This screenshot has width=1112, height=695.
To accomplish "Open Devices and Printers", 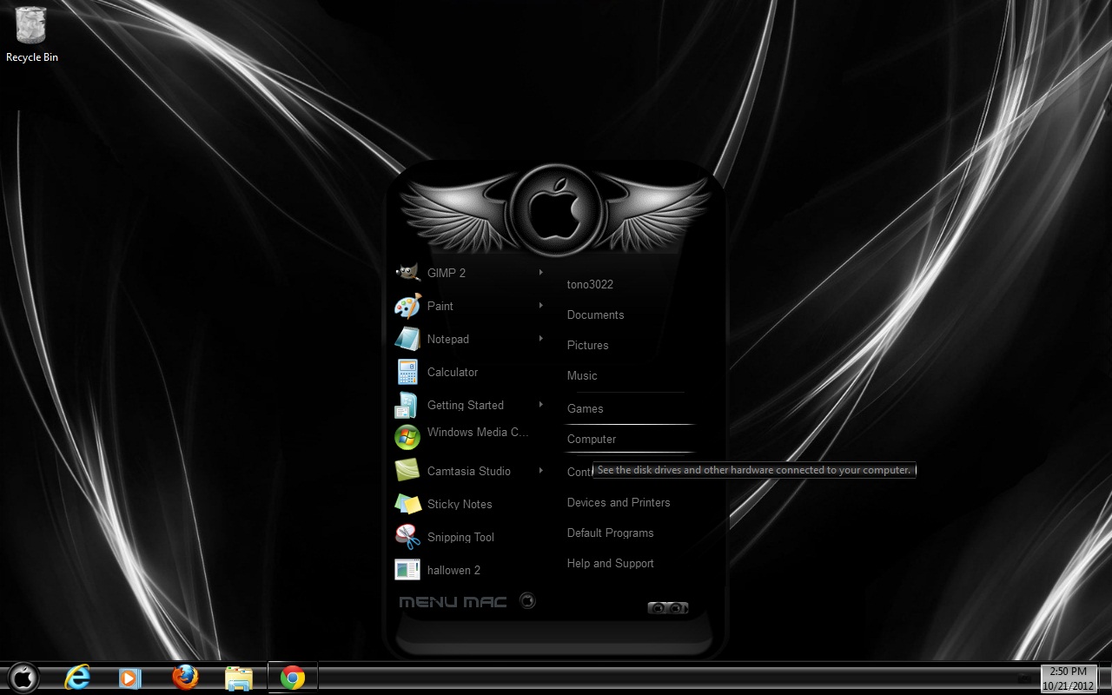I will coord(619,502).
